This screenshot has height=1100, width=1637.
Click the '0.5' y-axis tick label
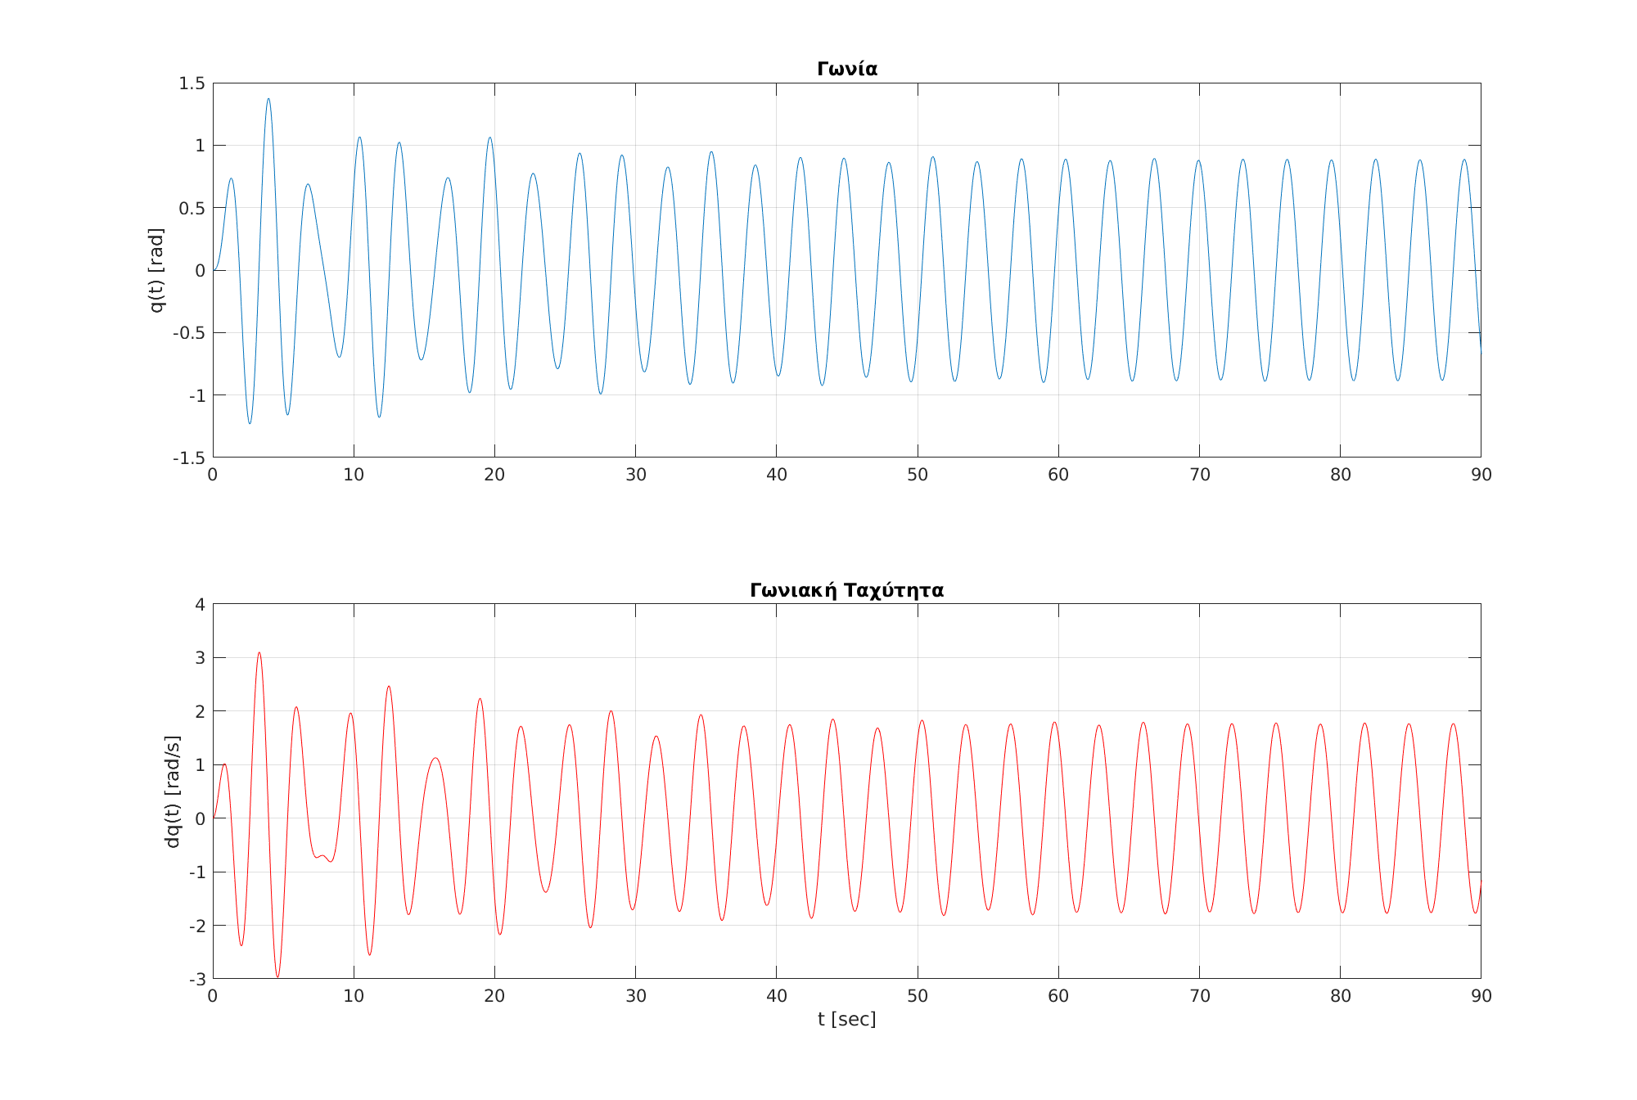[x=192, y=209]
